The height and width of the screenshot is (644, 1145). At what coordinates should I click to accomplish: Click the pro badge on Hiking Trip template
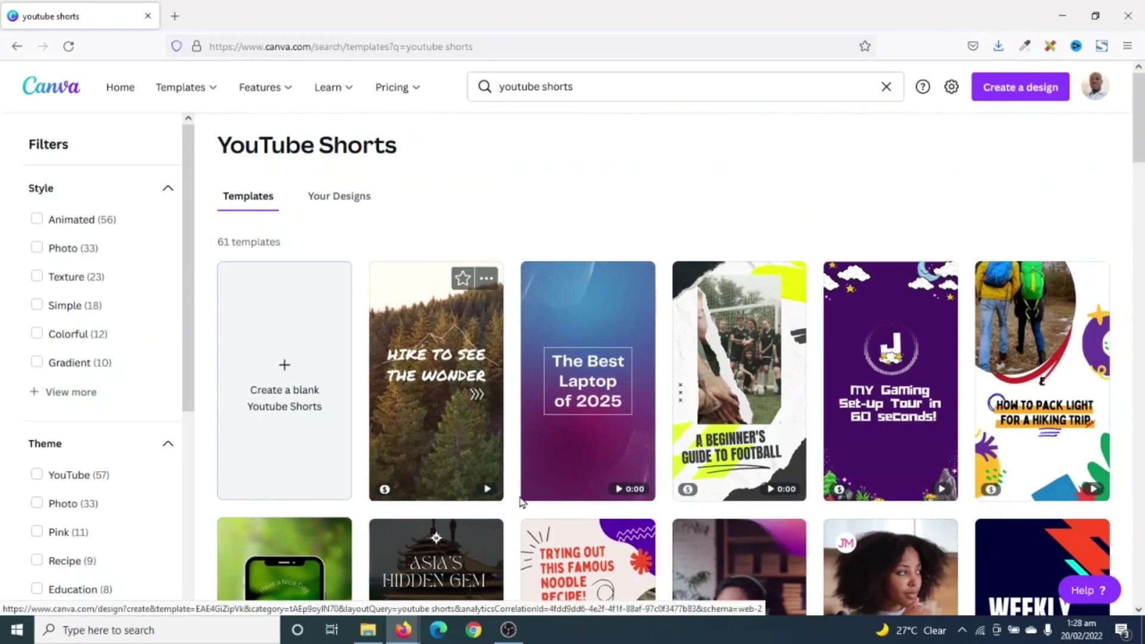(991, 489)
